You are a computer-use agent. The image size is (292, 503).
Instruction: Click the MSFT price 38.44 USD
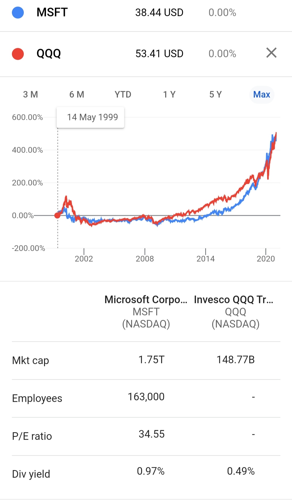(x=159, y=12)
